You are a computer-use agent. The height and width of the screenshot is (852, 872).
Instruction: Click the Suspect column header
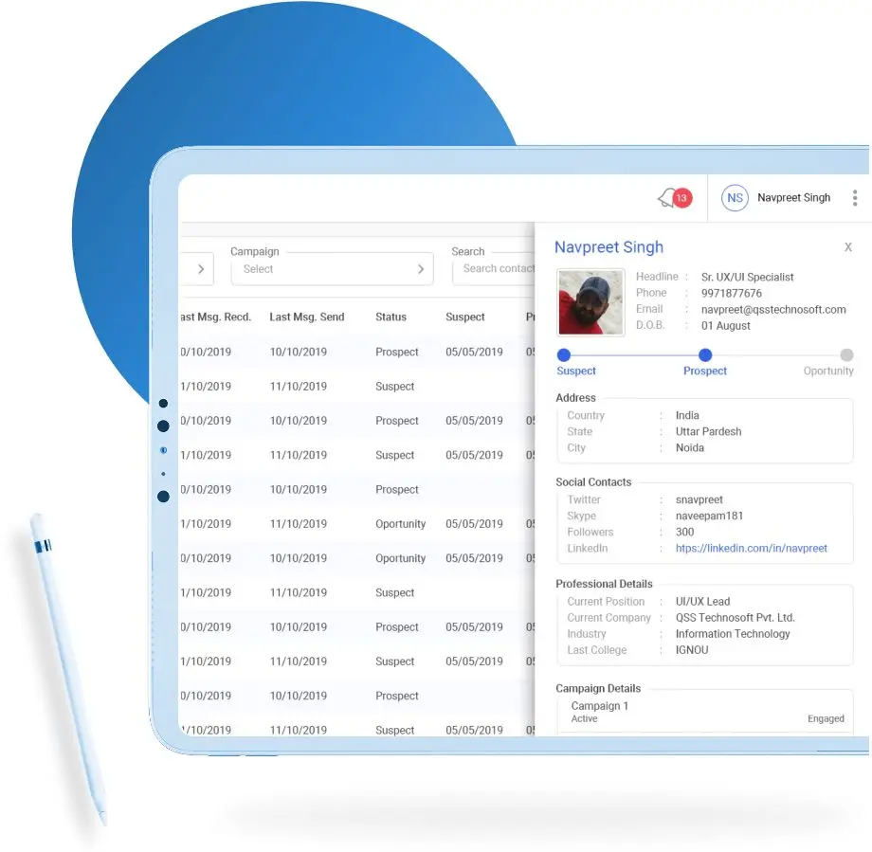pos(464,317)
